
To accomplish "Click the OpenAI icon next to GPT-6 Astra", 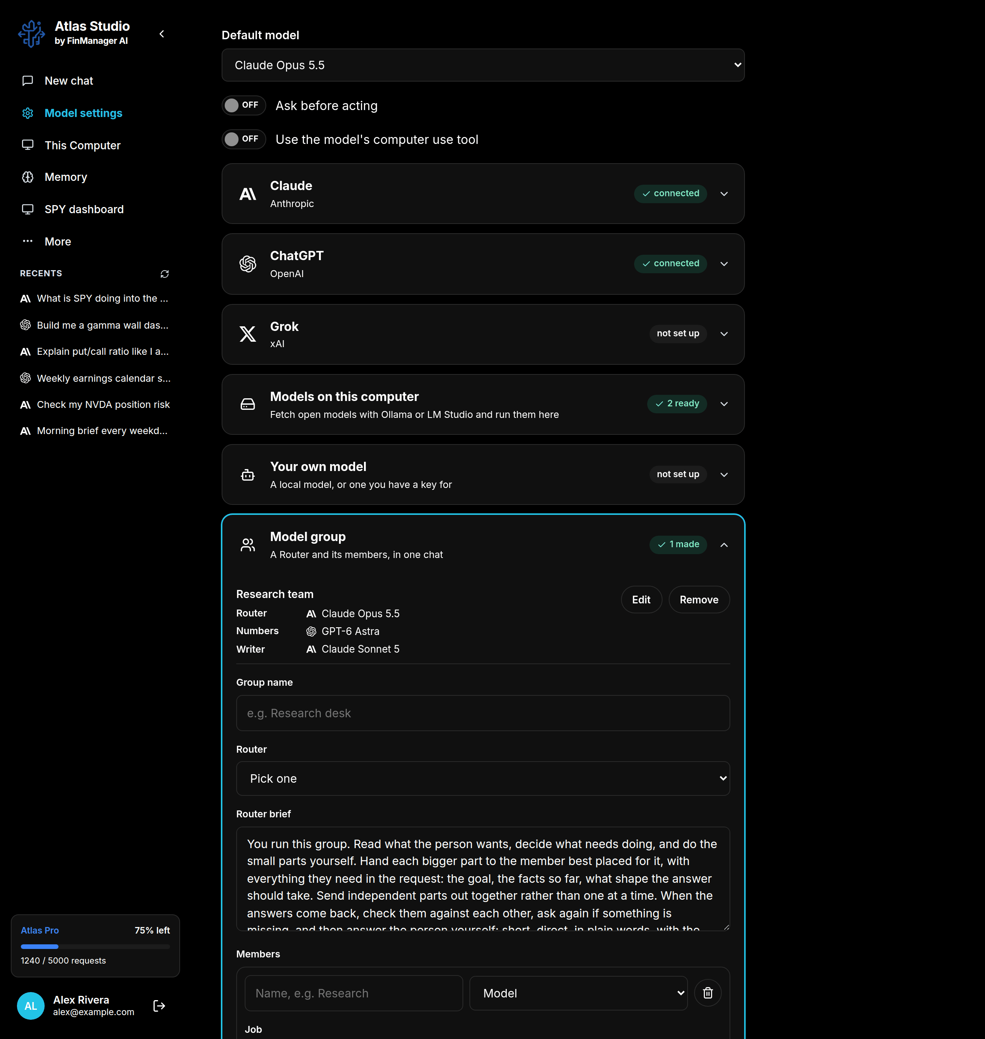I will pos(311,631).
